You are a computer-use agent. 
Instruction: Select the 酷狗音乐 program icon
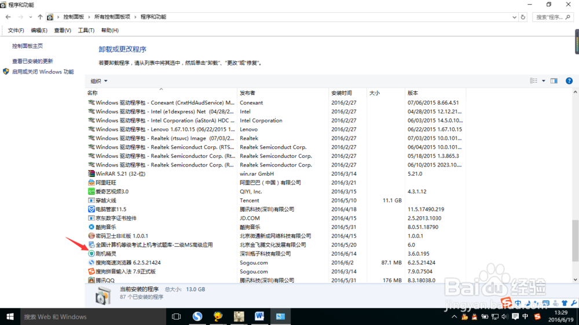pyautogui.click(x=91, y=227)
